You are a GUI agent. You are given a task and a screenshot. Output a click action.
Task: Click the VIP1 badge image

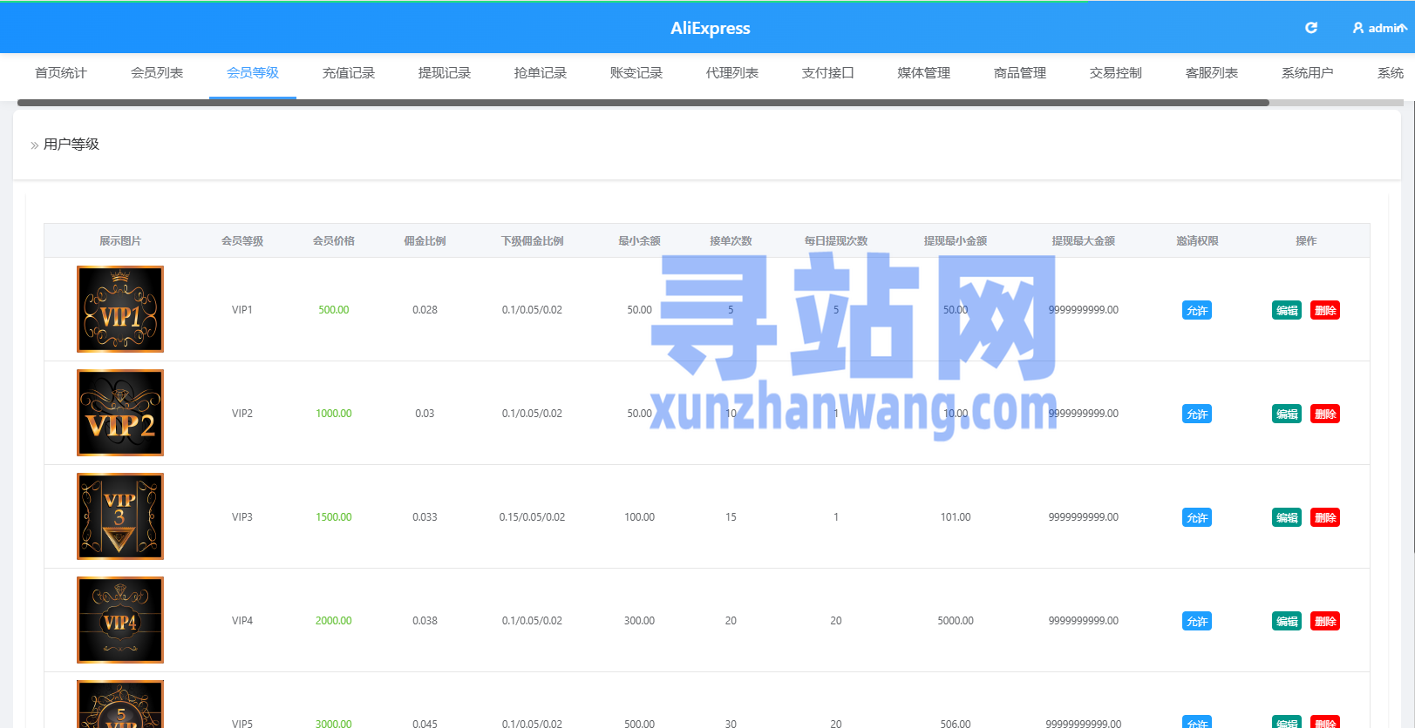120,309
